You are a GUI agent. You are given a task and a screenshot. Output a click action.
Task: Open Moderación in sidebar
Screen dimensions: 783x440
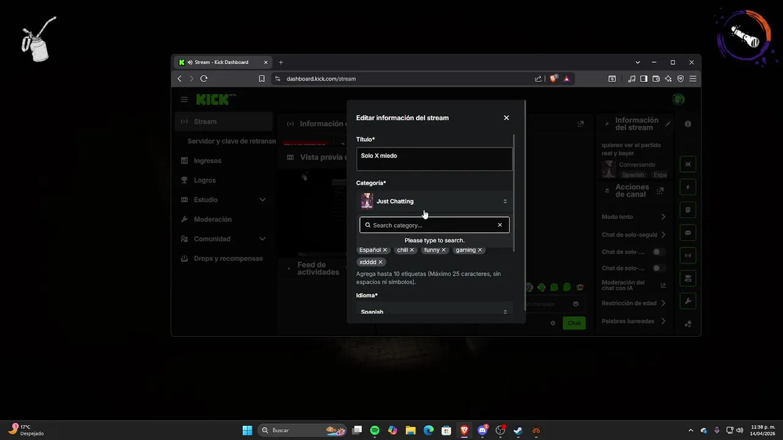point(224,219)
